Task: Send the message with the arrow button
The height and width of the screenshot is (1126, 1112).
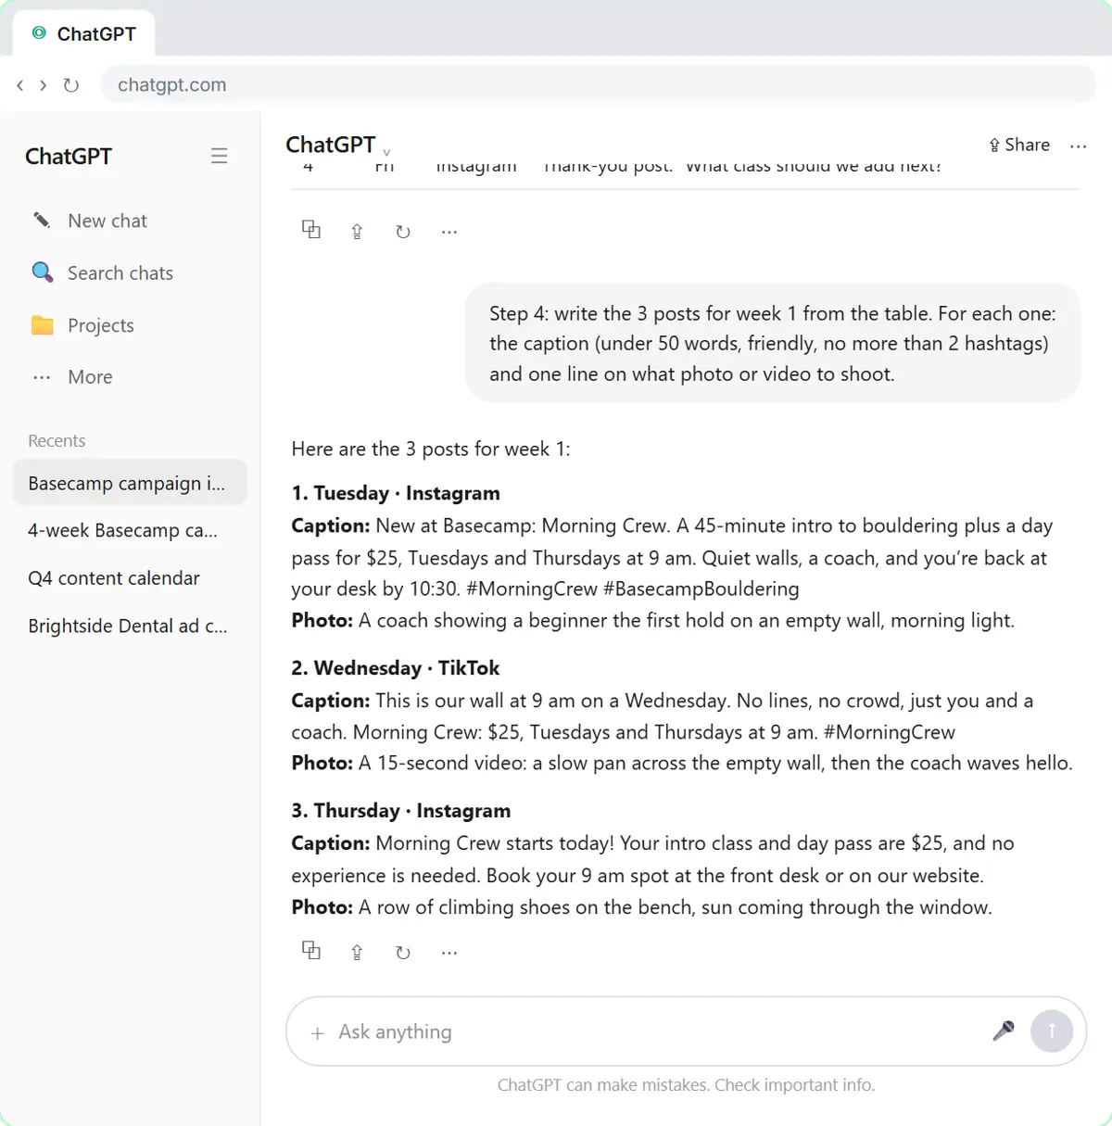Action: pos(1052,1031)
